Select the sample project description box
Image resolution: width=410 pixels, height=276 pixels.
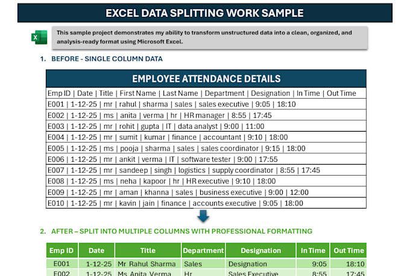coord(210,37)
